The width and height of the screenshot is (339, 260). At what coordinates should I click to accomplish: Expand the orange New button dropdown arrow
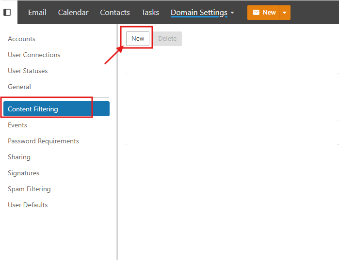pyautogui.click(x=285, y=13)
